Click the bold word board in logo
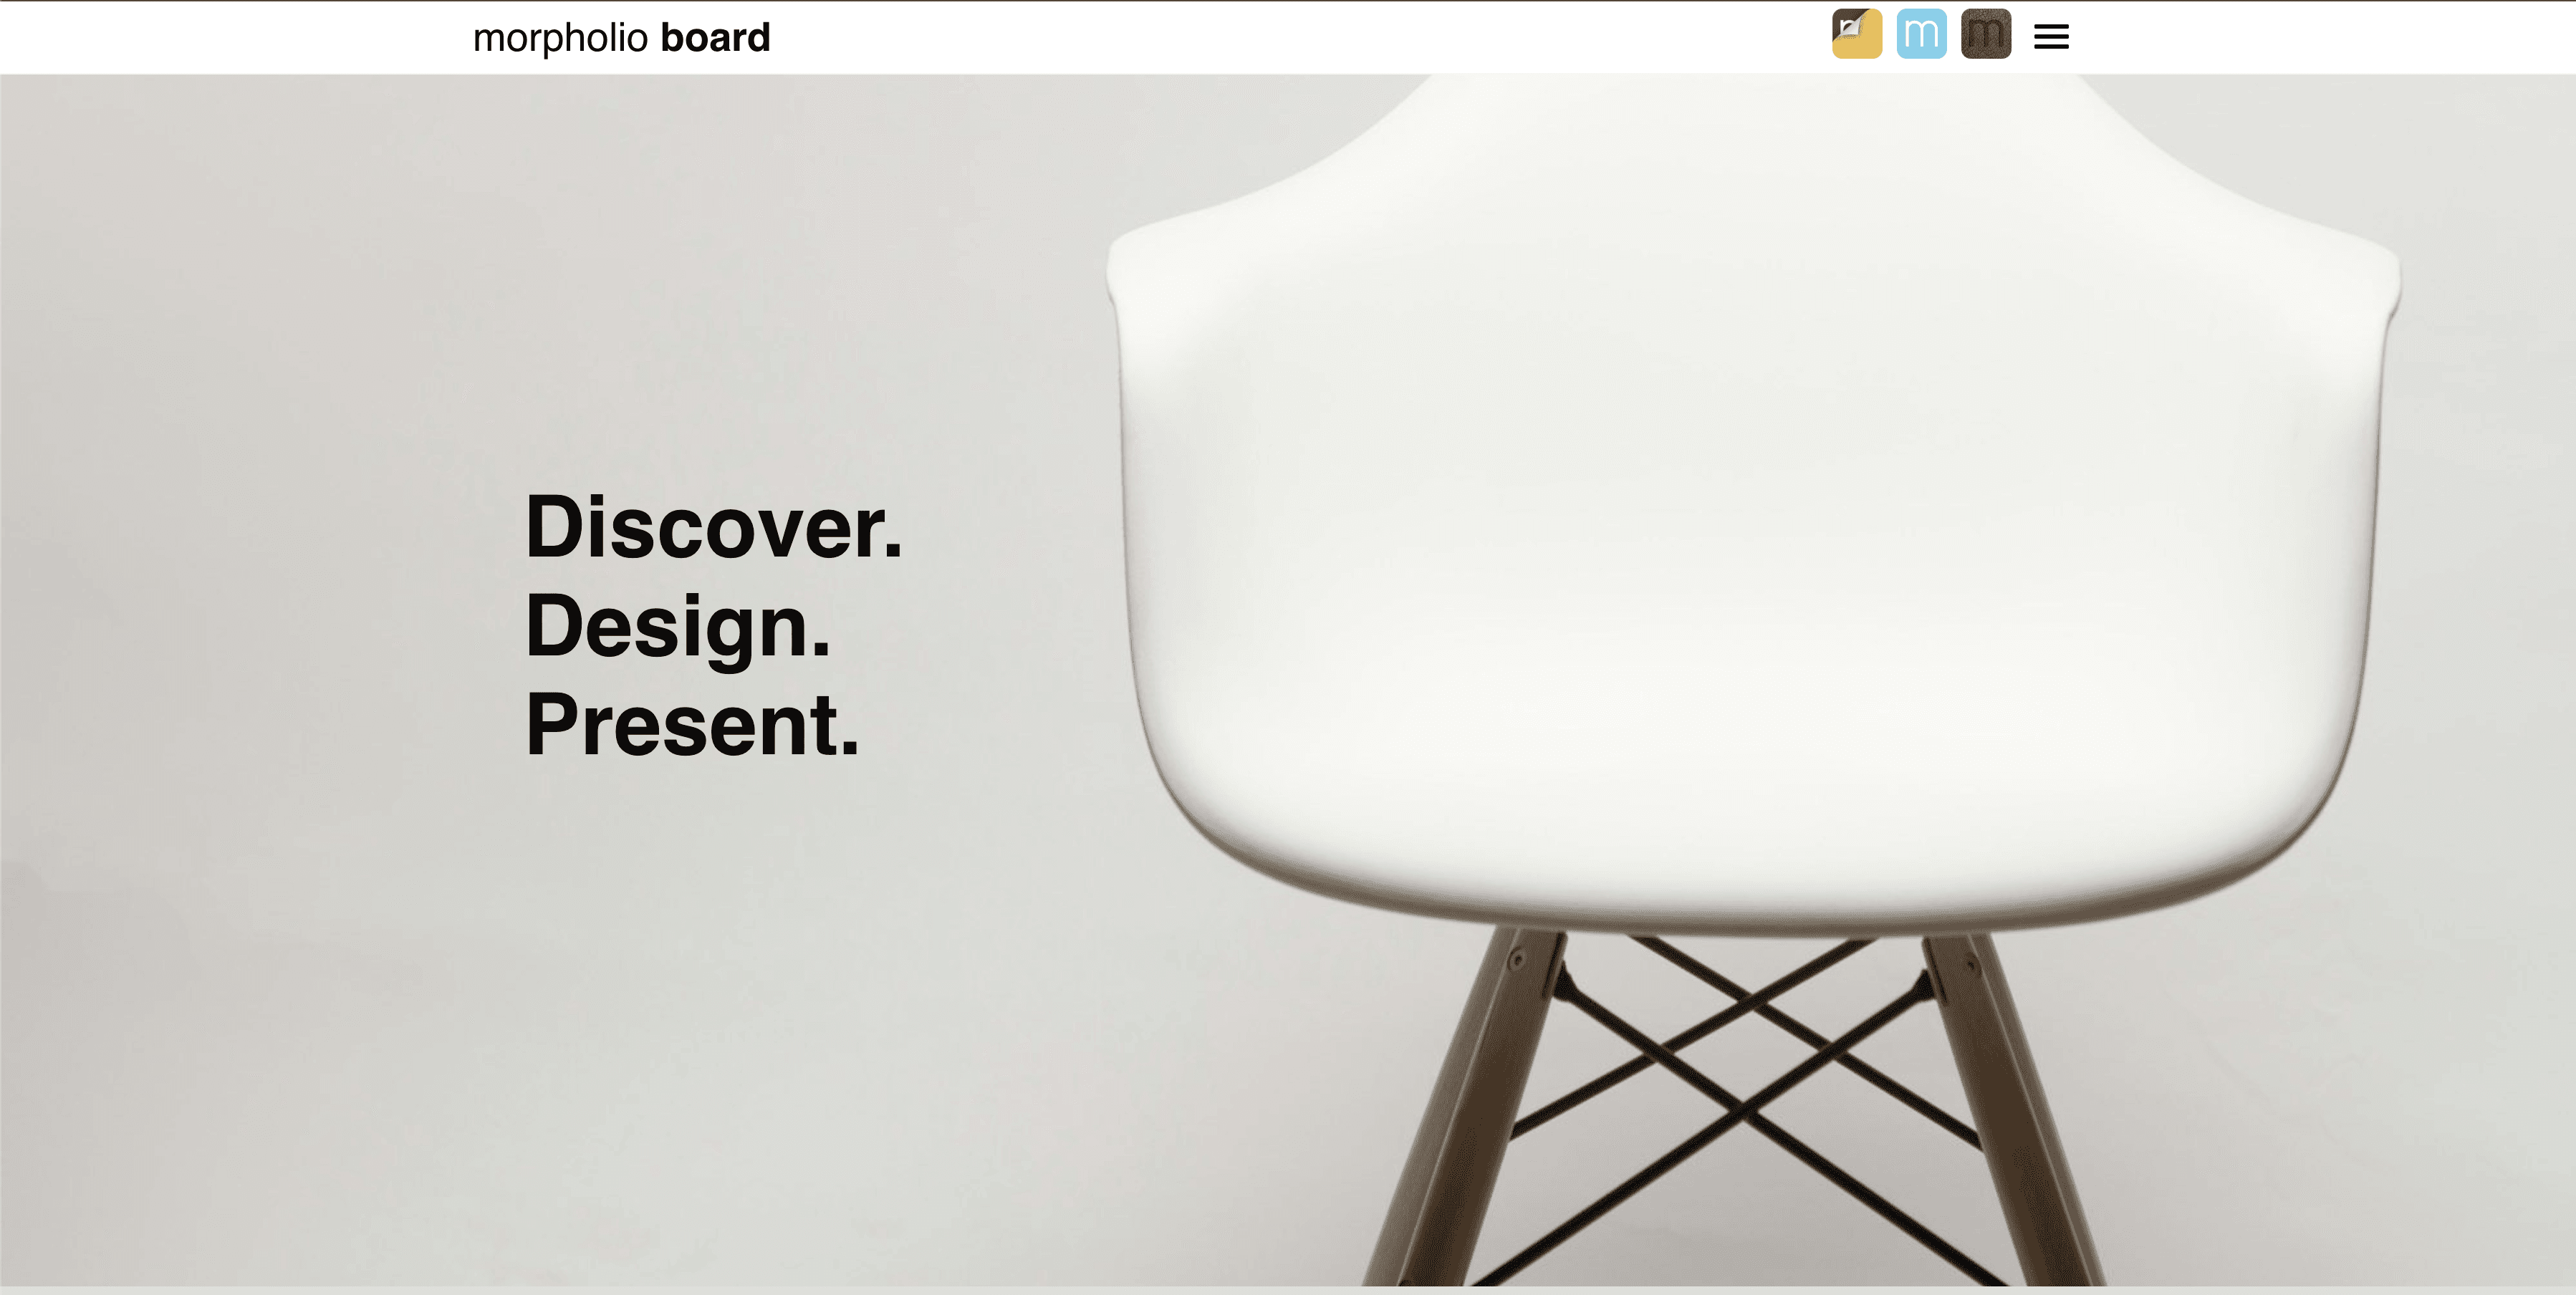 click(715, 37)
